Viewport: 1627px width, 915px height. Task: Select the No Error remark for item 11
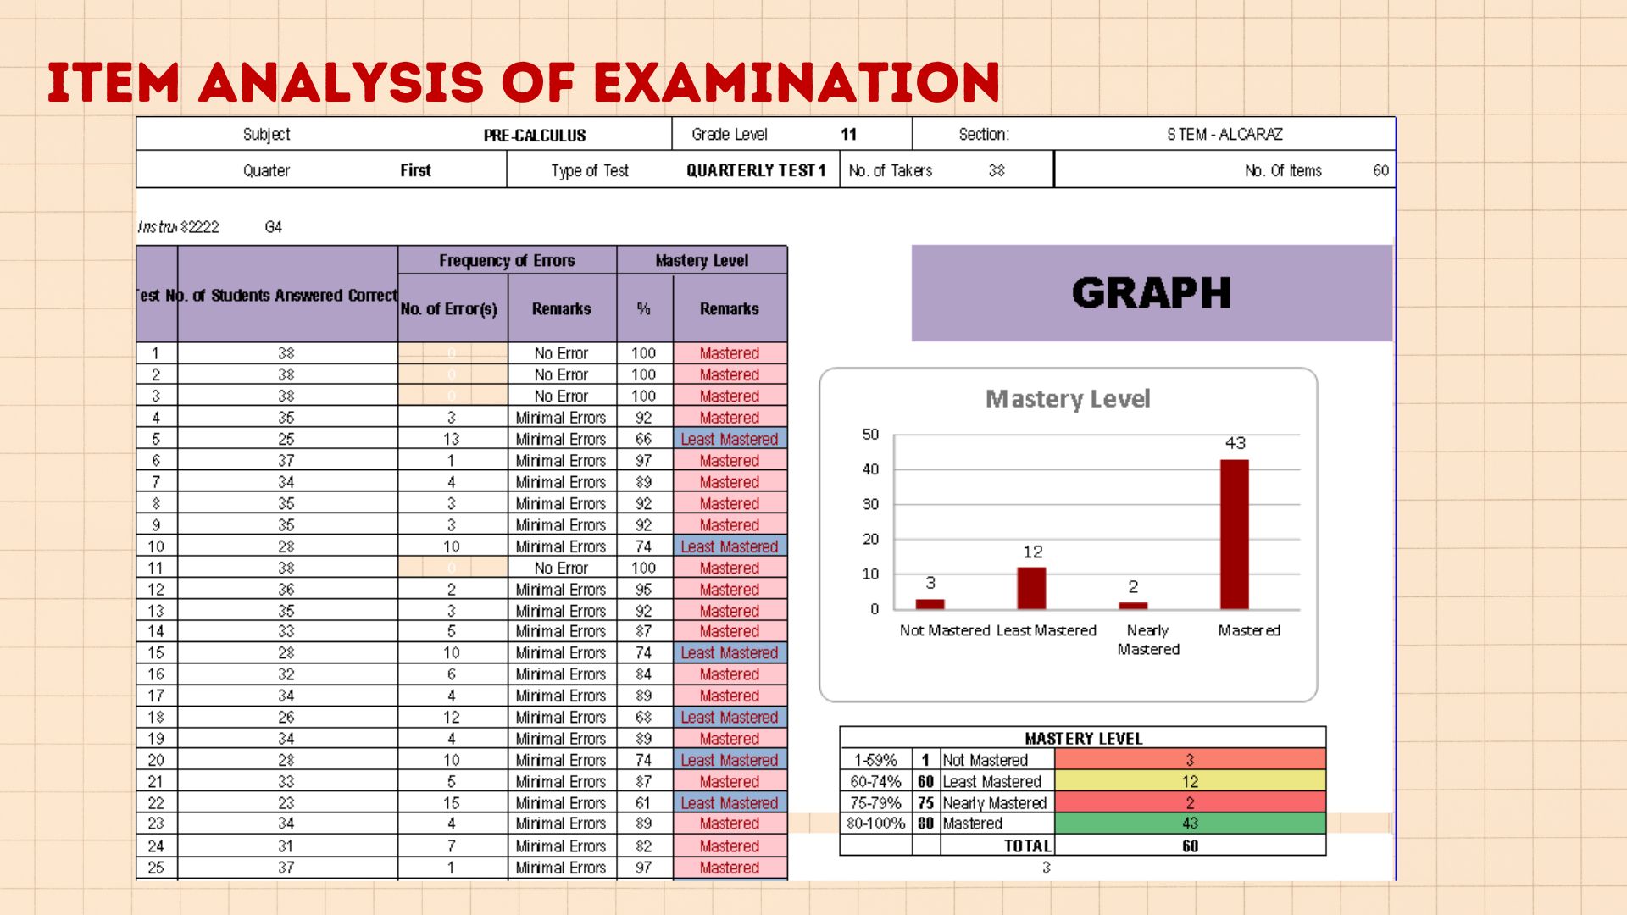(561, 568)
